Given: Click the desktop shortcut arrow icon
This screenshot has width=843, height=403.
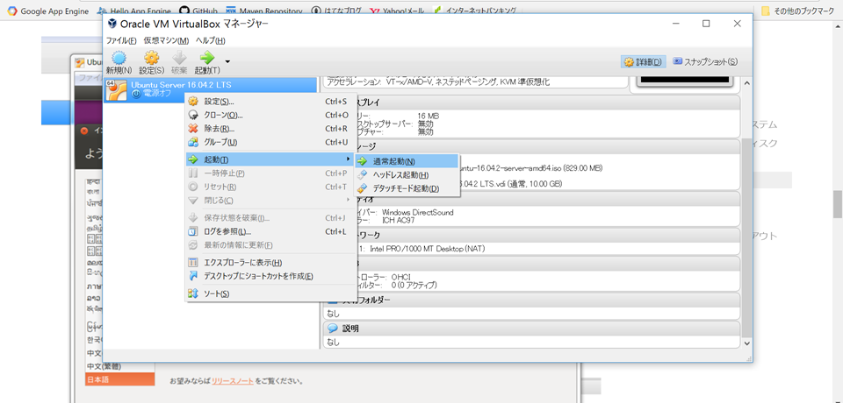Looking at the screenshot, I should coord(193,276).
